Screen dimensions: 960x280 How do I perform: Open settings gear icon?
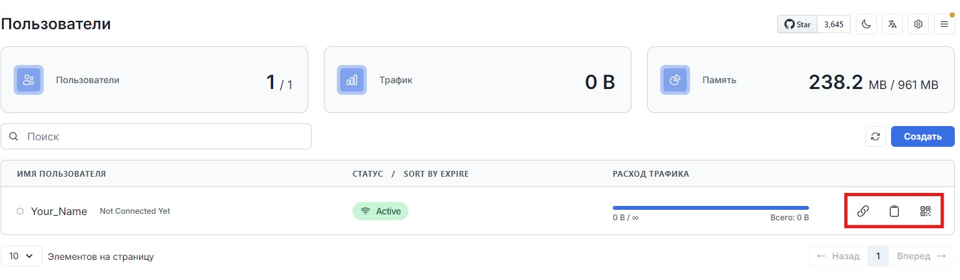coord(918,25)
